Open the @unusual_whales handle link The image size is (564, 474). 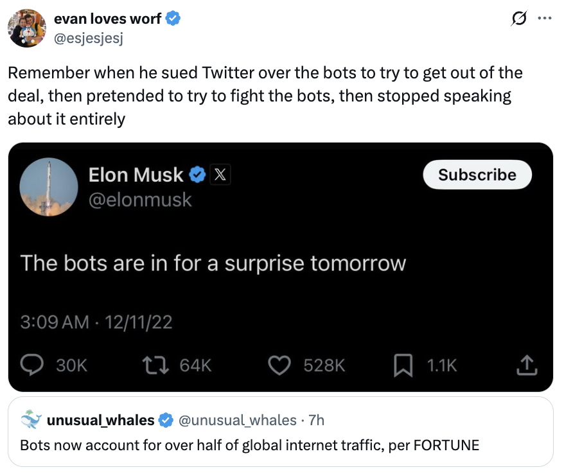tap(238, 420)
